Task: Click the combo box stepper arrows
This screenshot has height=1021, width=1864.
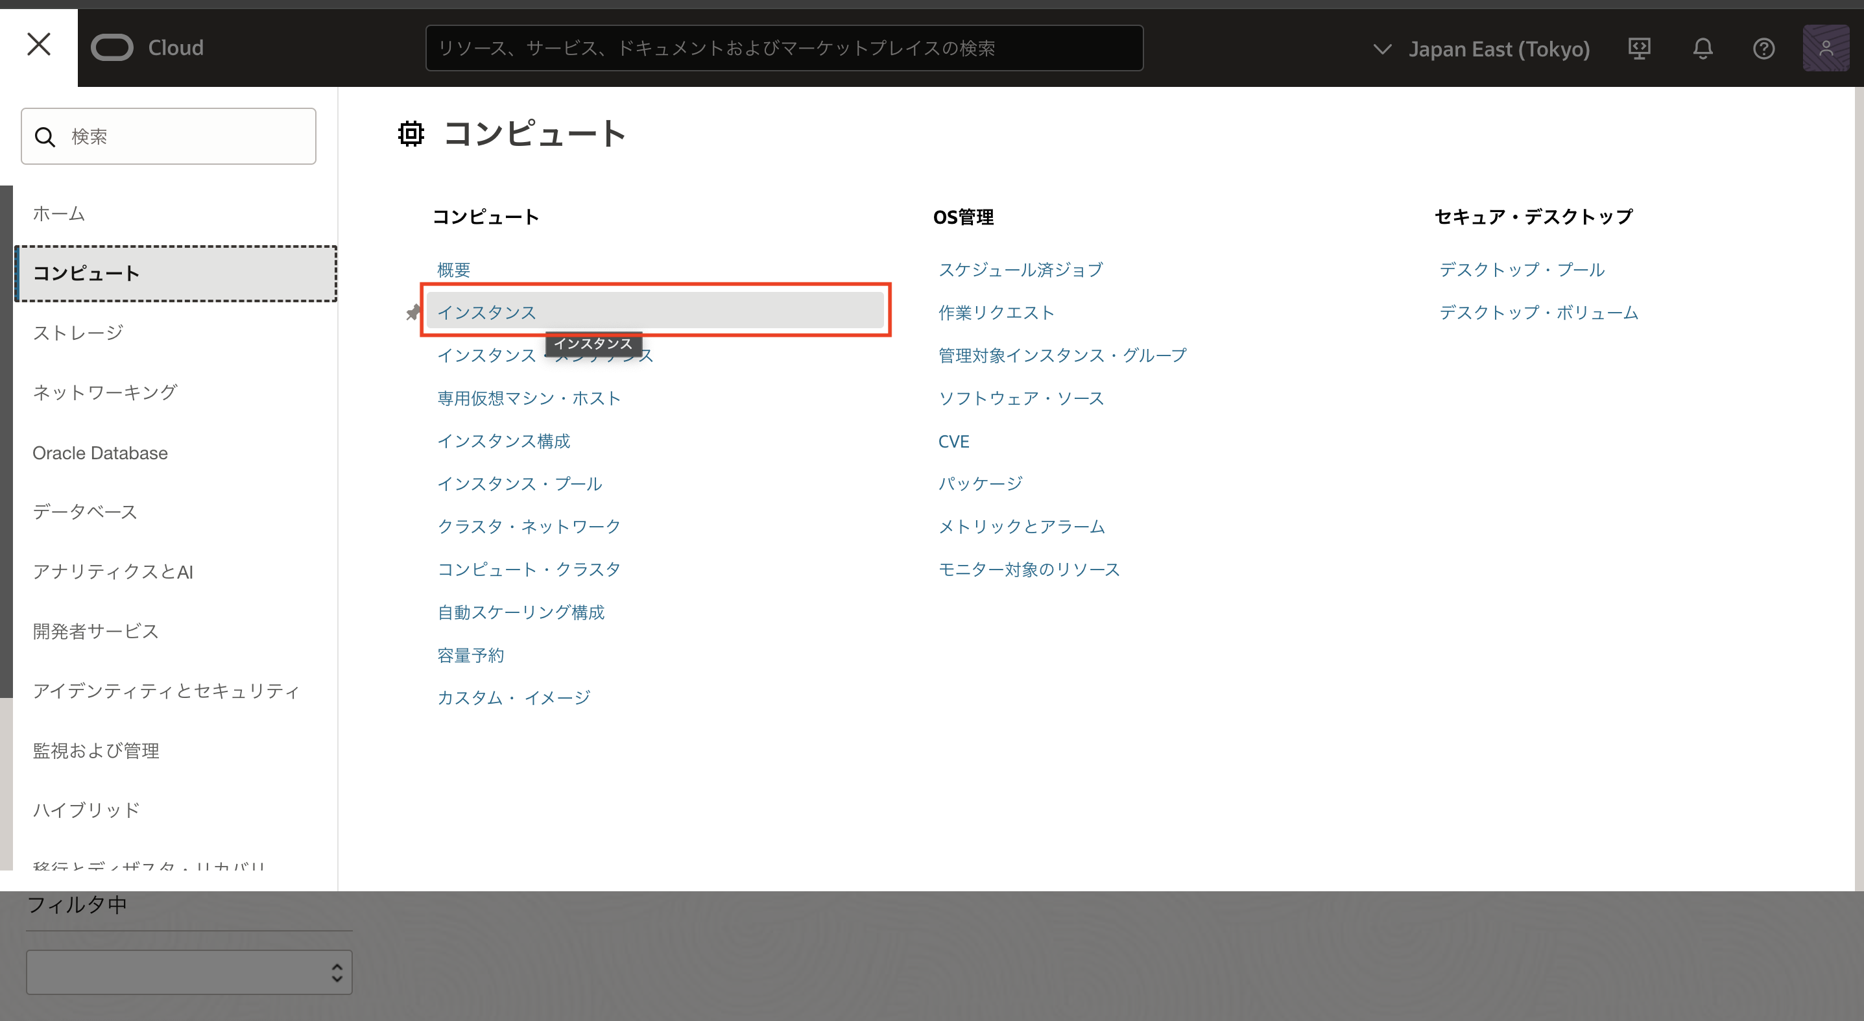Action: click(337, 972)
